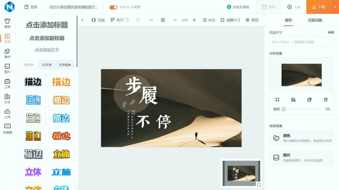The height and width of the screenshot is (190, 339).
Task: Click the 透明 transparency slider handle
Action: 283,109
